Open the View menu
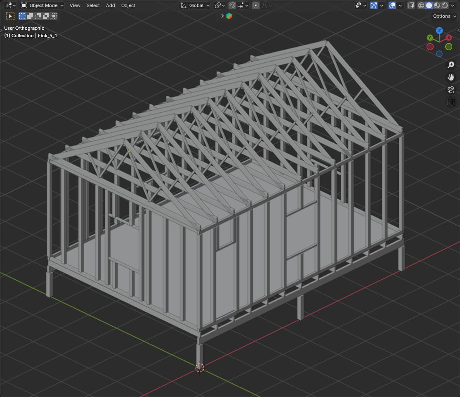This screenshot has width=460, height=397. coord(75,5)
